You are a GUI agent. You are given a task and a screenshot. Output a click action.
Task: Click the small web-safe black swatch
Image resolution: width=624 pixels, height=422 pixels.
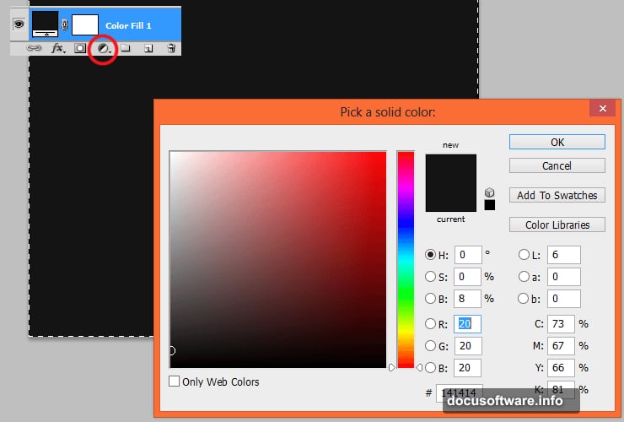pyautogui.click(x=489, y=205)
